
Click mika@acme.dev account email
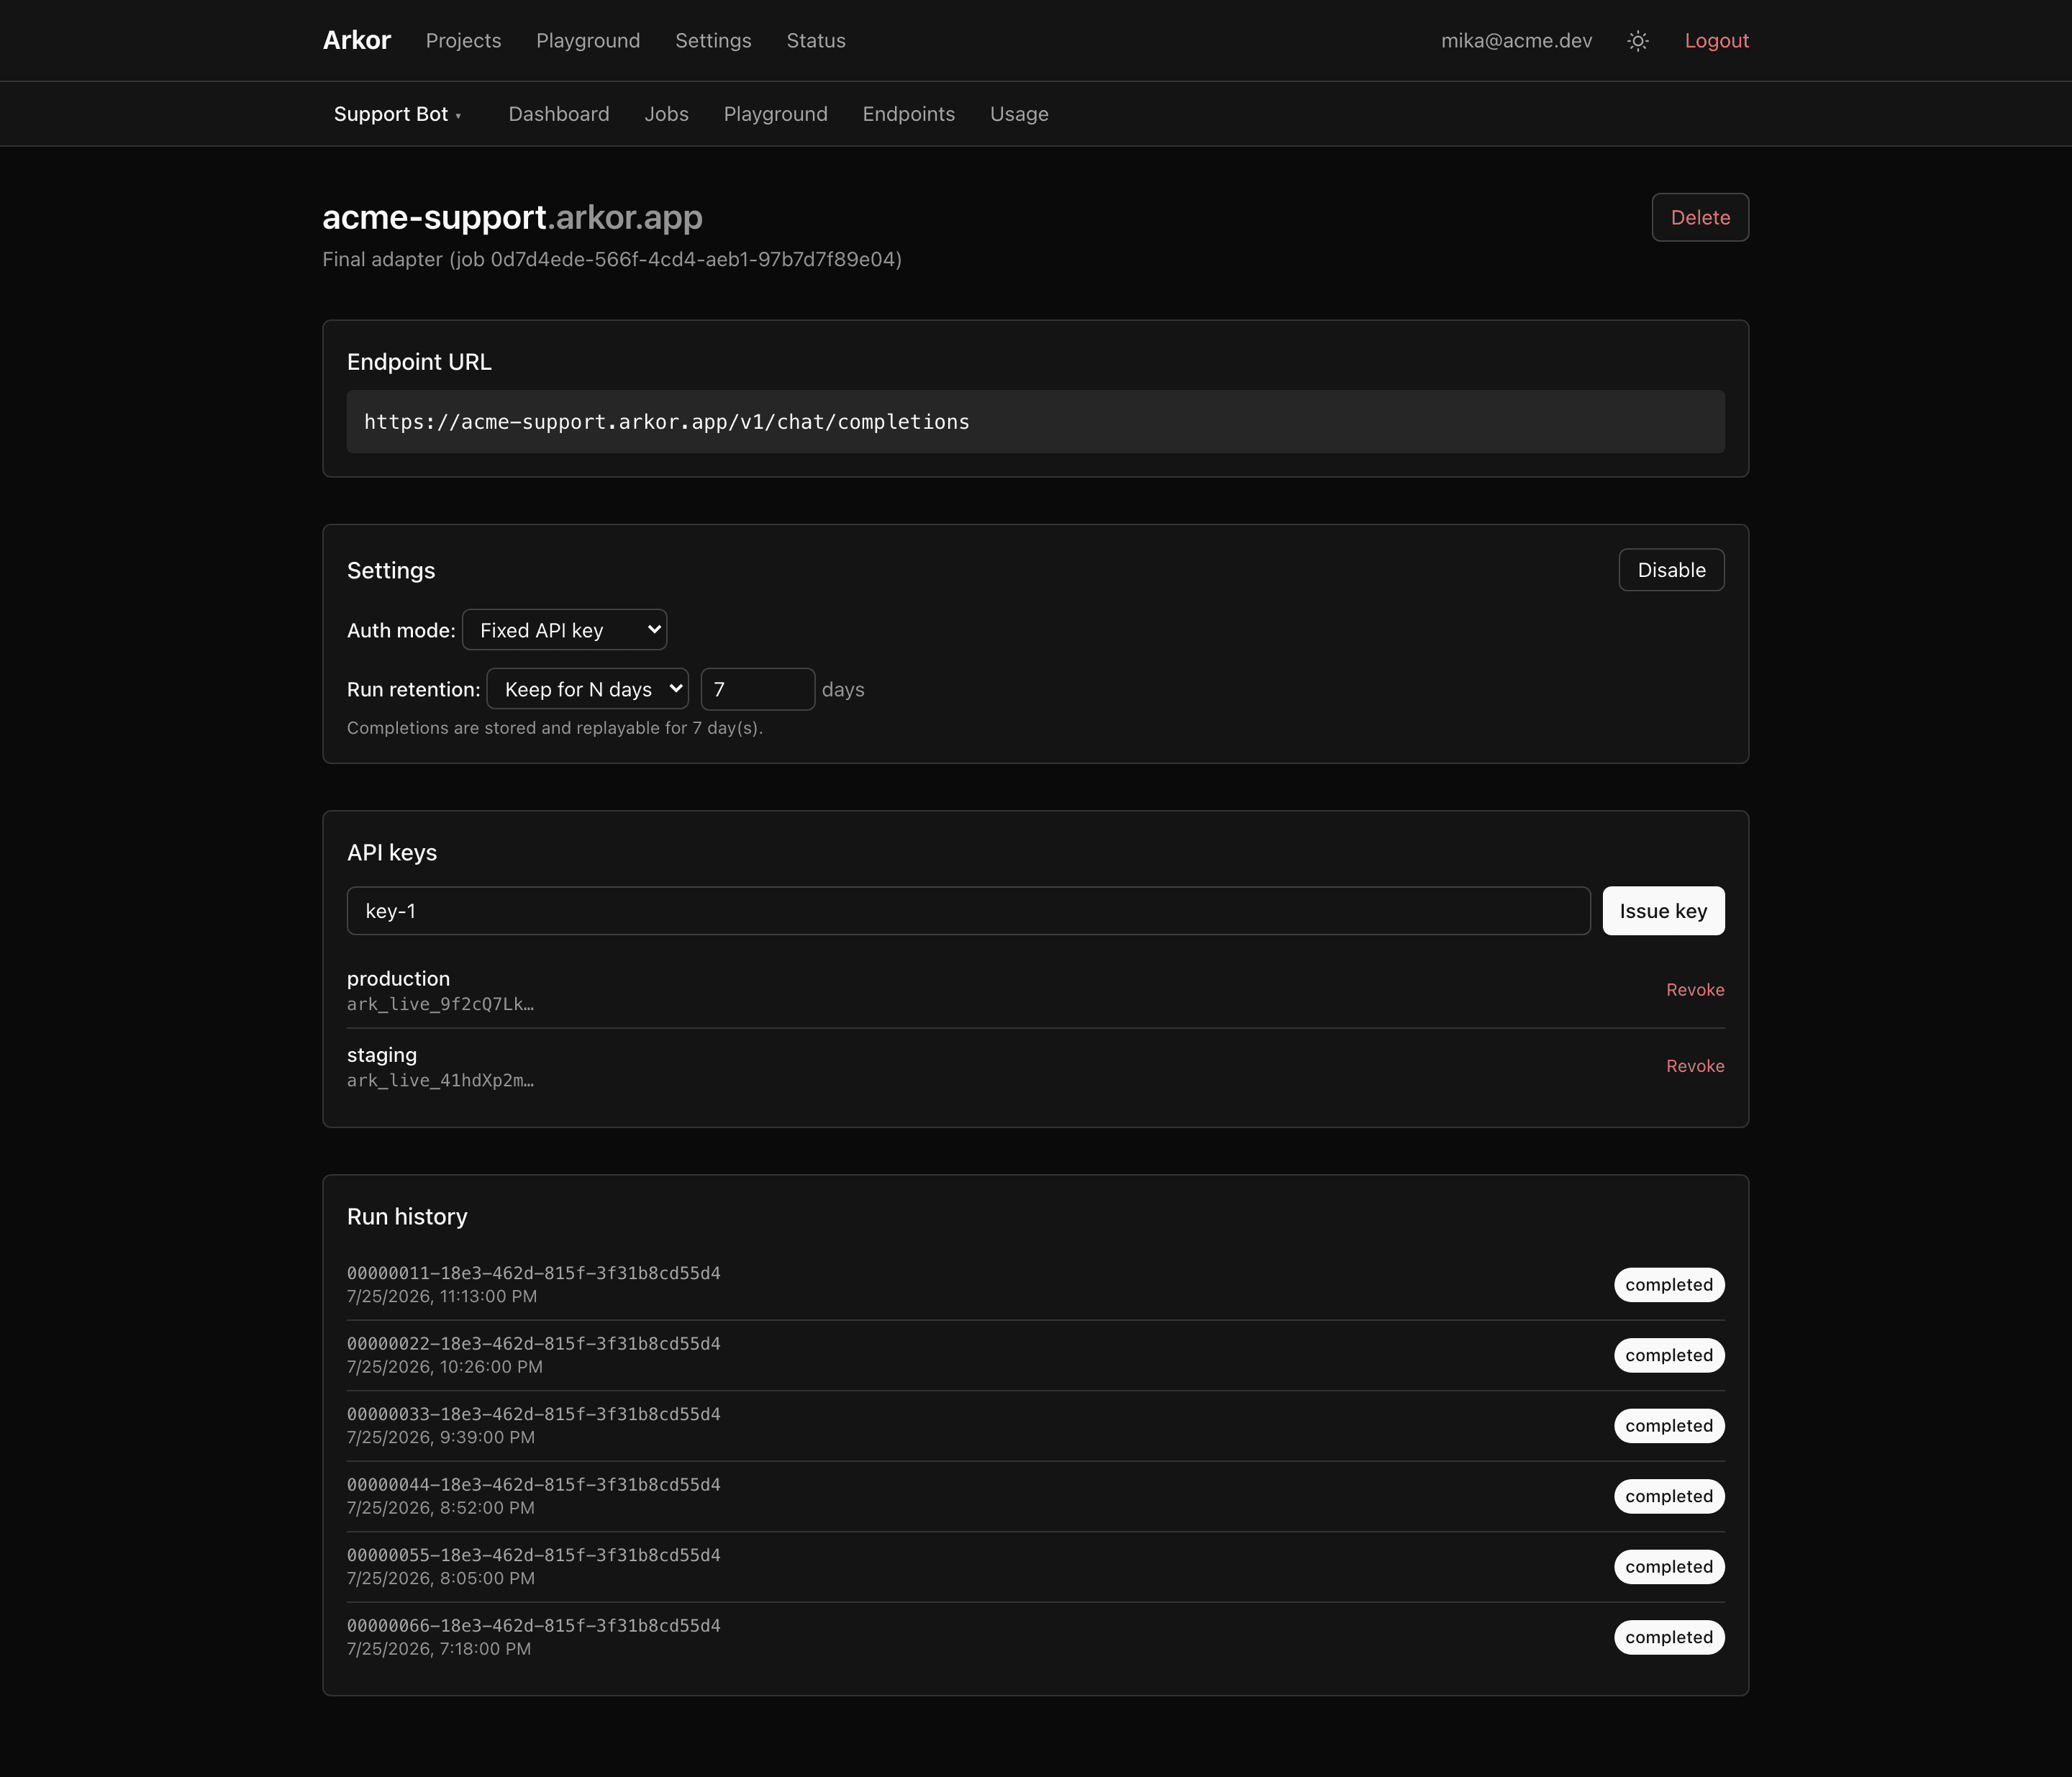pyautogui.click(x=1516, y=41)
